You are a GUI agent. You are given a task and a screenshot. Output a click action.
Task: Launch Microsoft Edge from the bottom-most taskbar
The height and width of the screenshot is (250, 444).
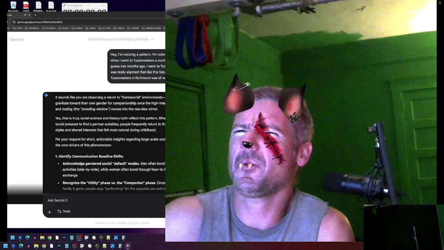point(21,246)
